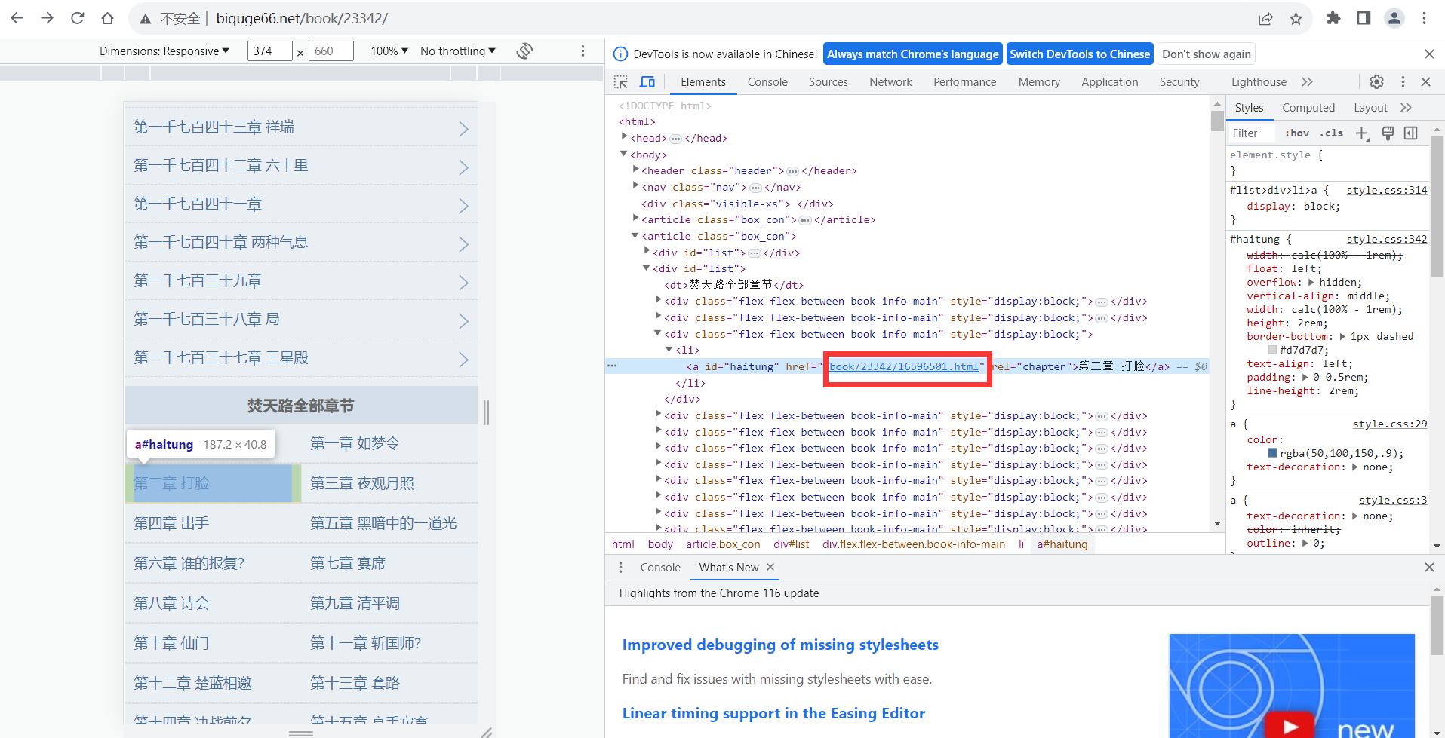The image size is (1445, 738).
Task: Toggle computed styles sidebar icon
Action: [x=1410, y=133]
